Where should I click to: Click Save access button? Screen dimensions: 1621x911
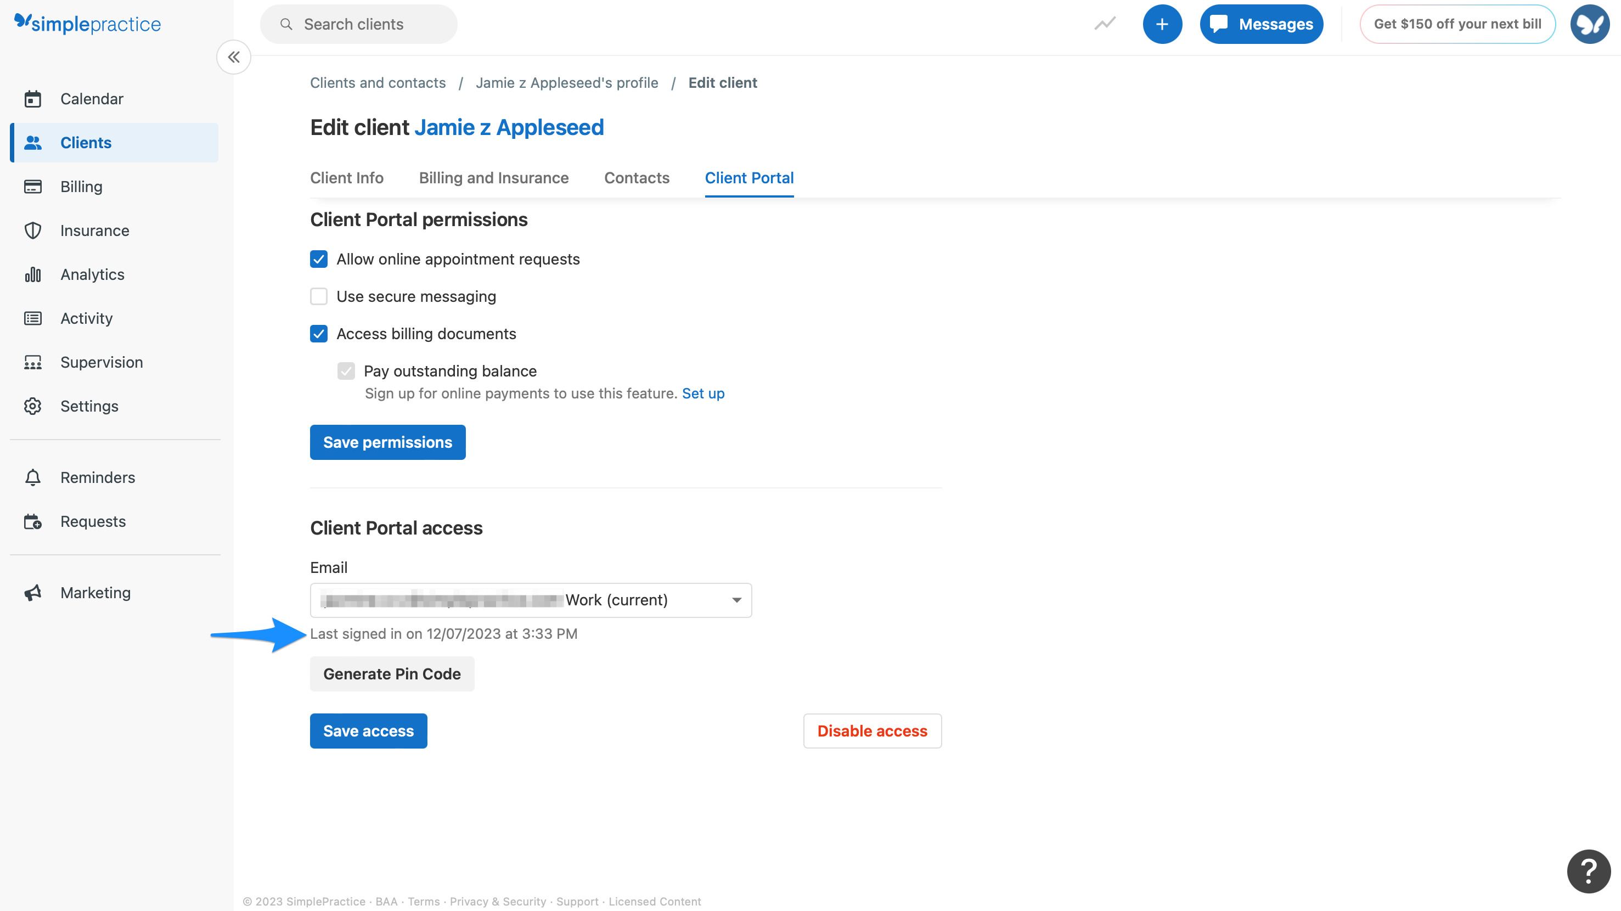click(368, 731)
